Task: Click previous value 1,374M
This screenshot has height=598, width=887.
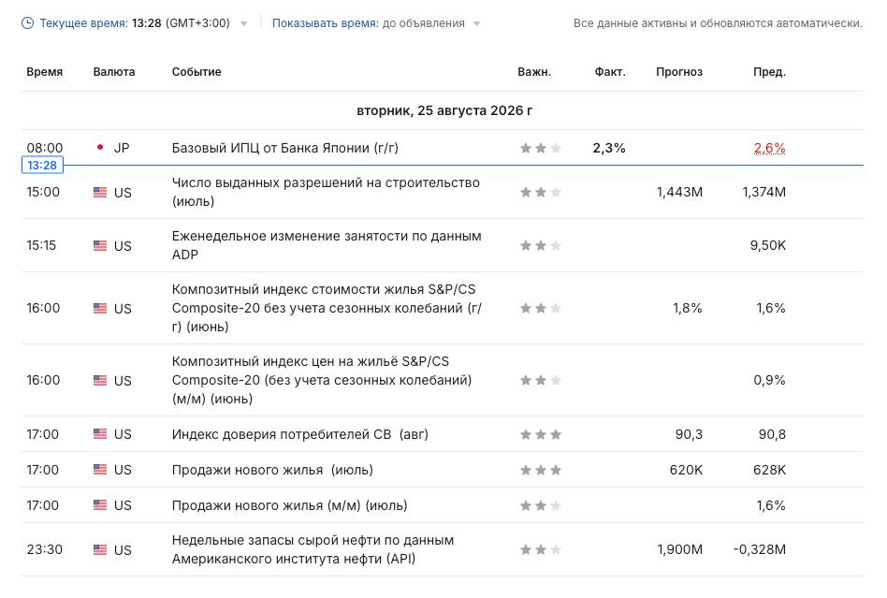Action: pyautogui.click(x=764, y=193)
